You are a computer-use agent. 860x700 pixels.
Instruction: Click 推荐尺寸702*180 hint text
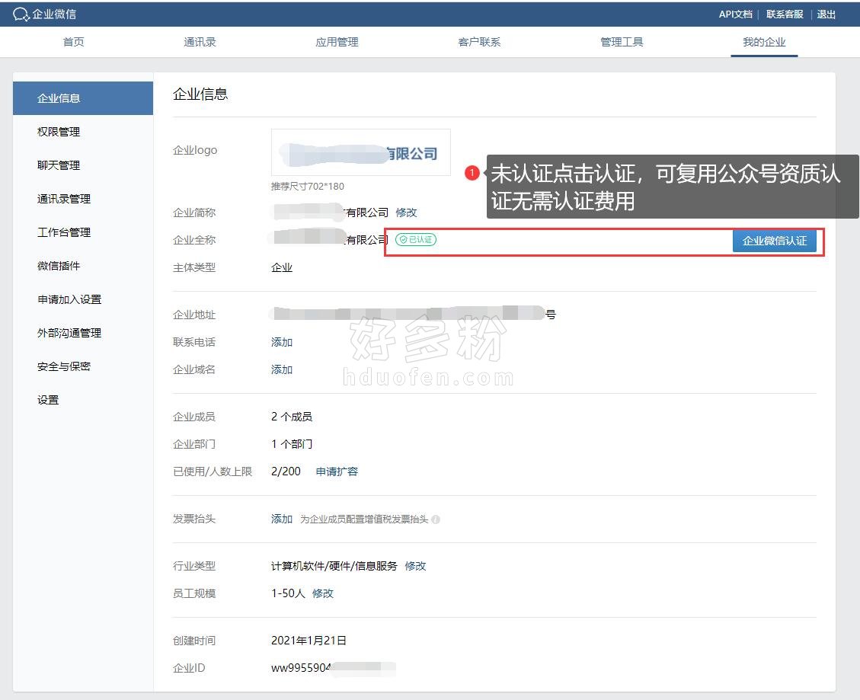coord(308,187)
